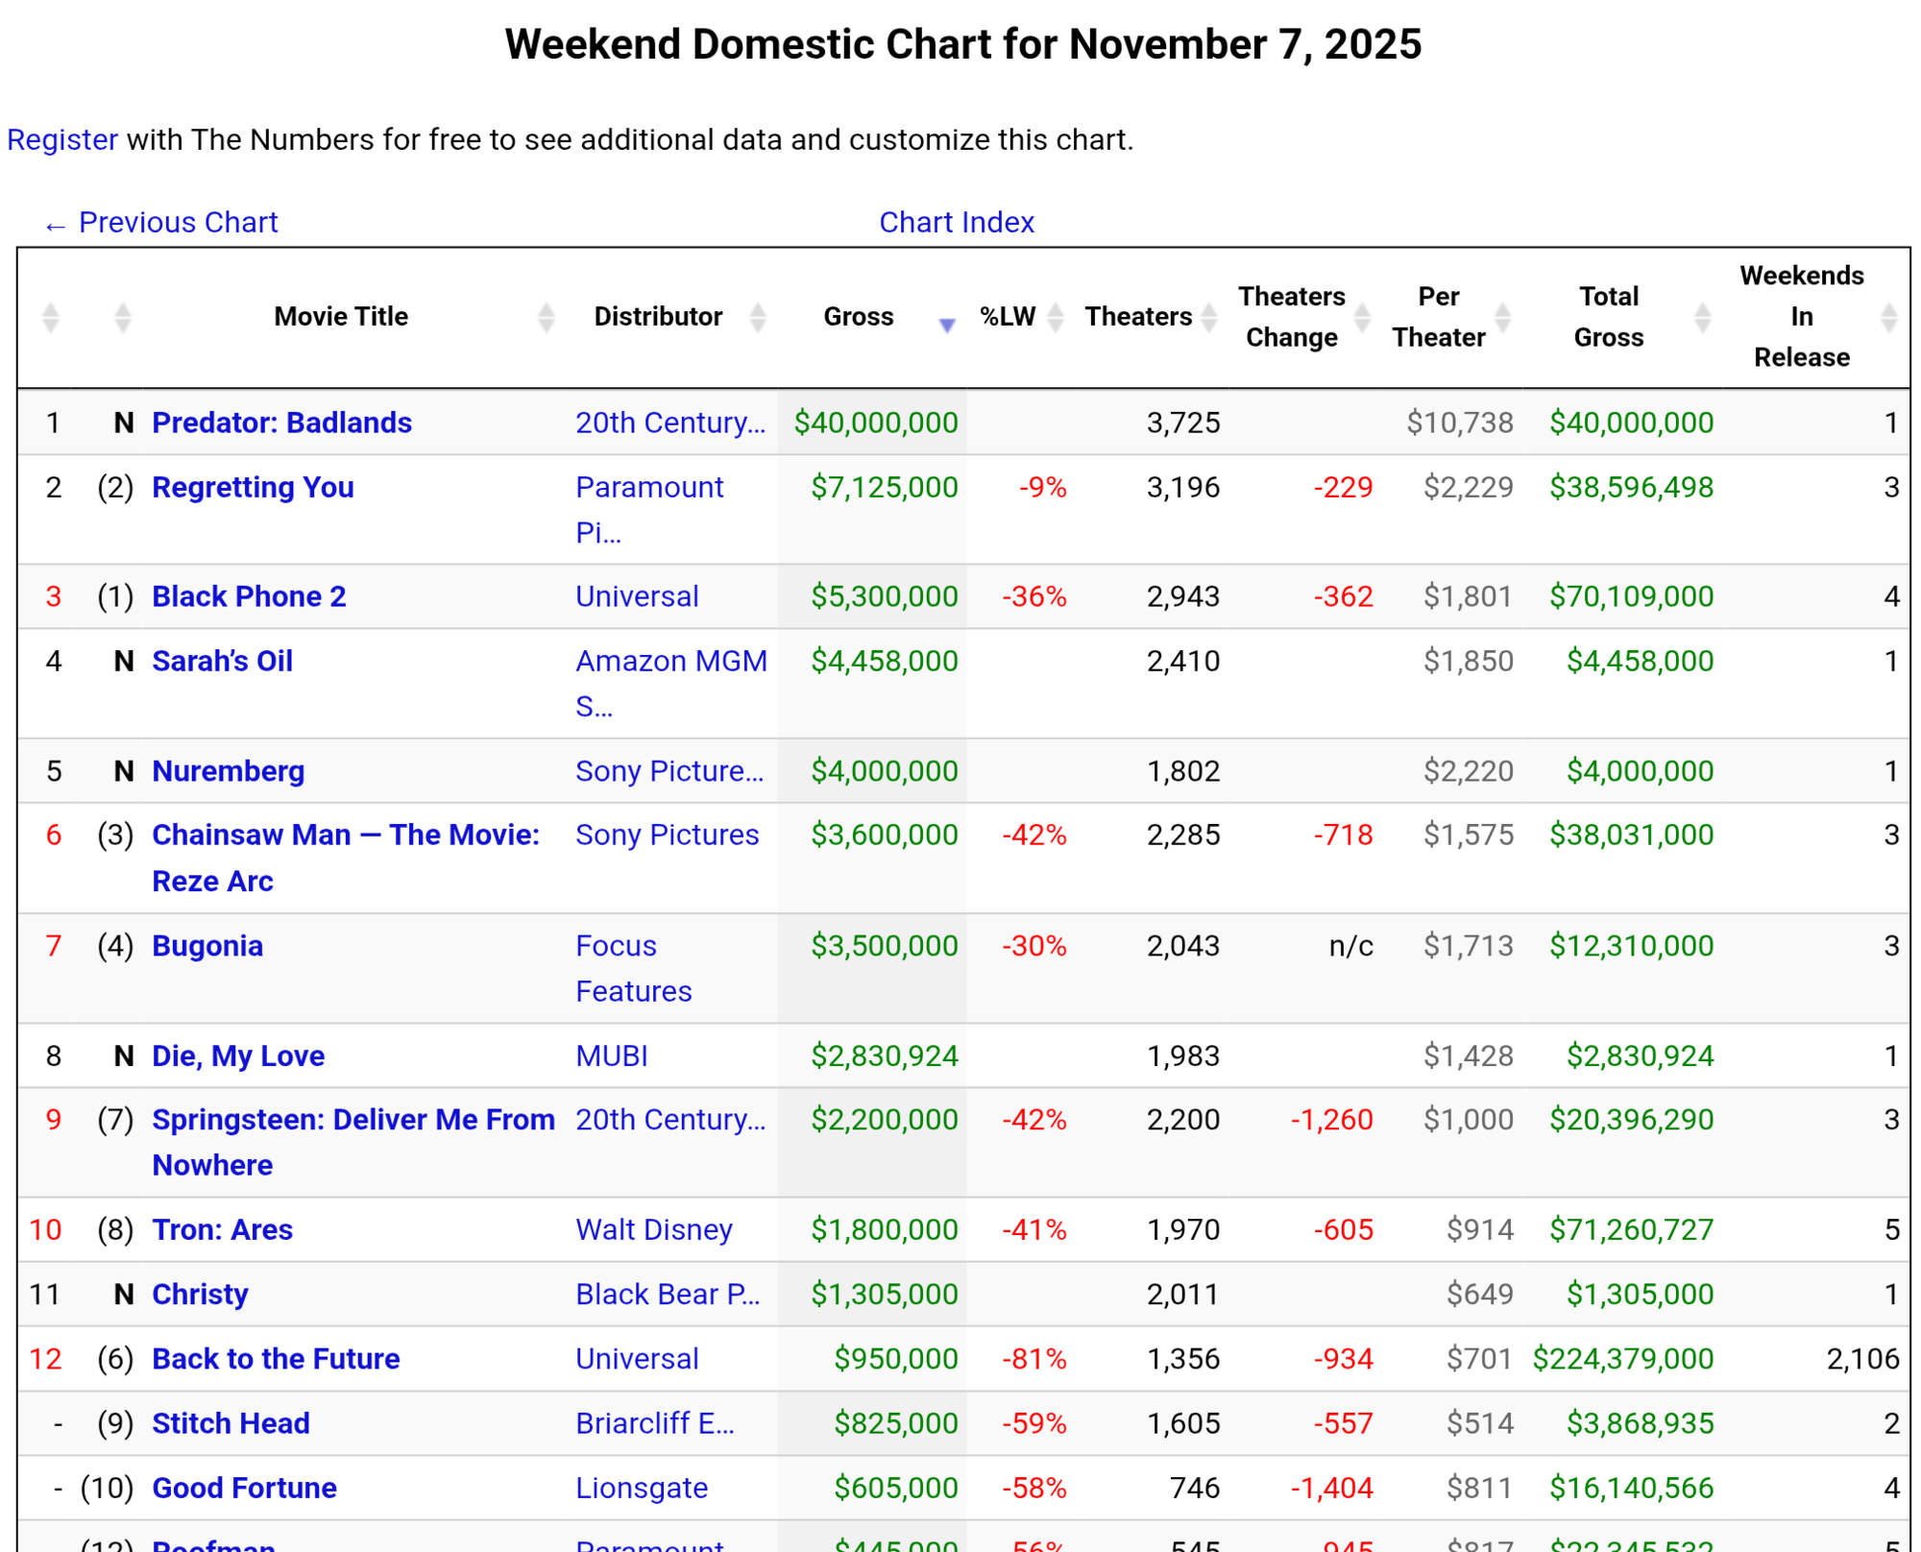Click the Gross column header text
Screen dimensions: 1921x1552
(x=858, y=317)
